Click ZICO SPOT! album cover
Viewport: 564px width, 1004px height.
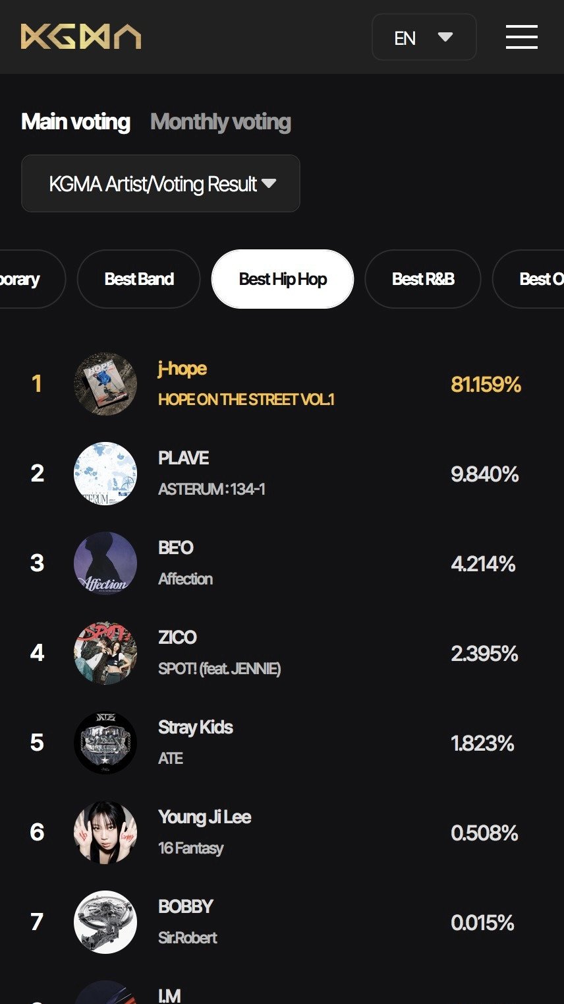point(105,653)
